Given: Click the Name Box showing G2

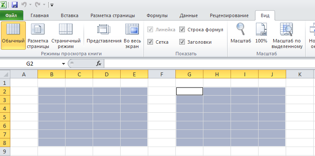Looking at the screenshot, I should (30, 64).
